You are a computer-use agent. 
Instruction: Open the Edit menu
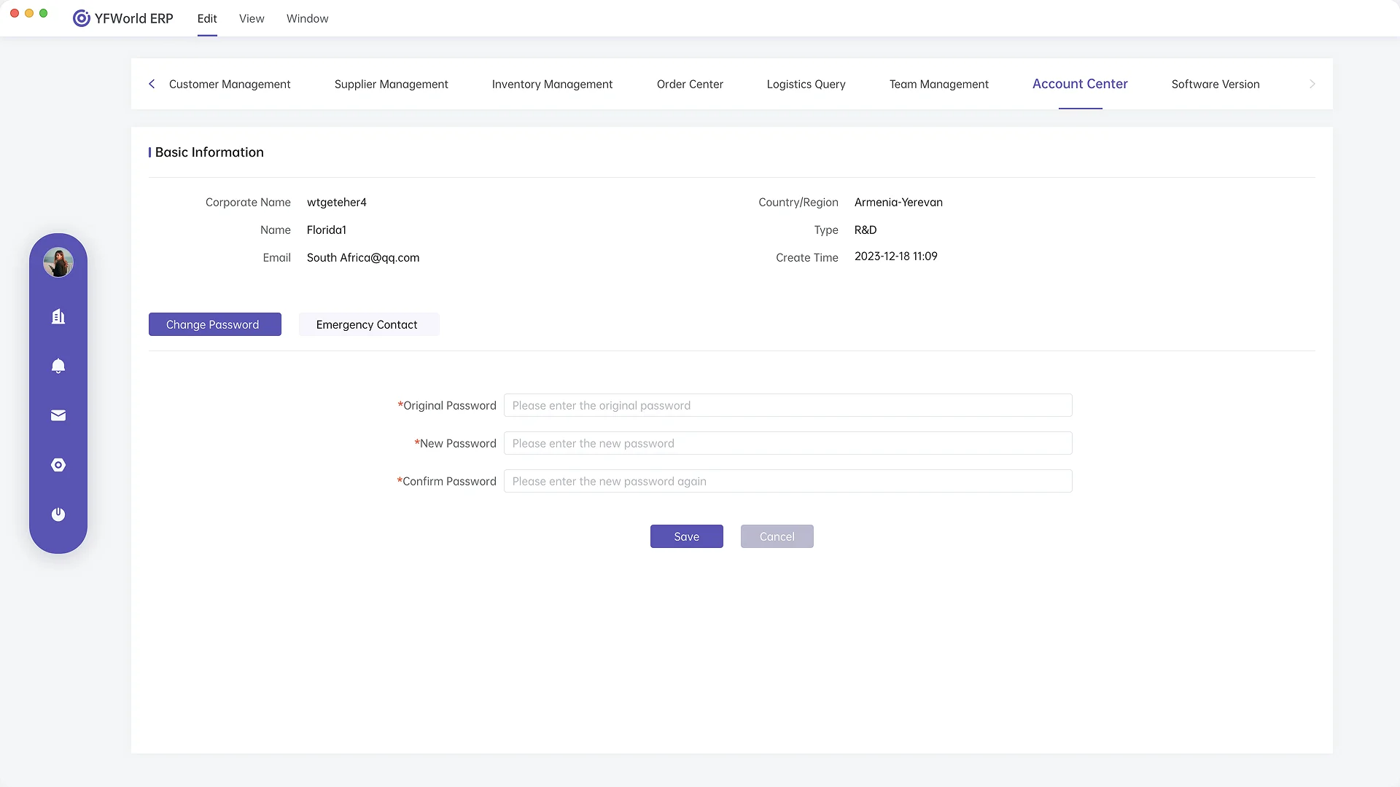coord(207,18)
